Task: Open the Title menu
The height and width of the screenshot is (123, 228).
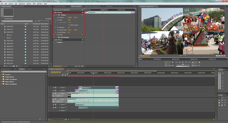Action: 34,4
